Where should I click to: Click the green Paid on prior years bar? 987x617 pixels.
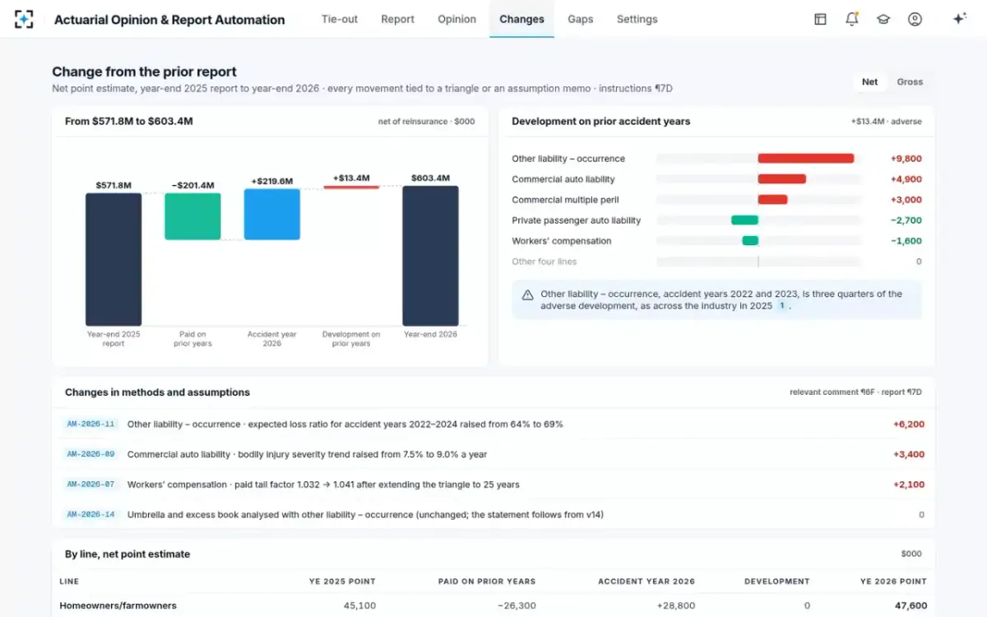click(192, 216)
